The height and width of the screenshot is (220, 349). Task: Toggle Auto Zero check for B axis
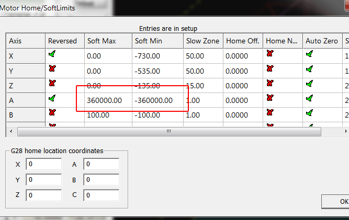(309, 112)
